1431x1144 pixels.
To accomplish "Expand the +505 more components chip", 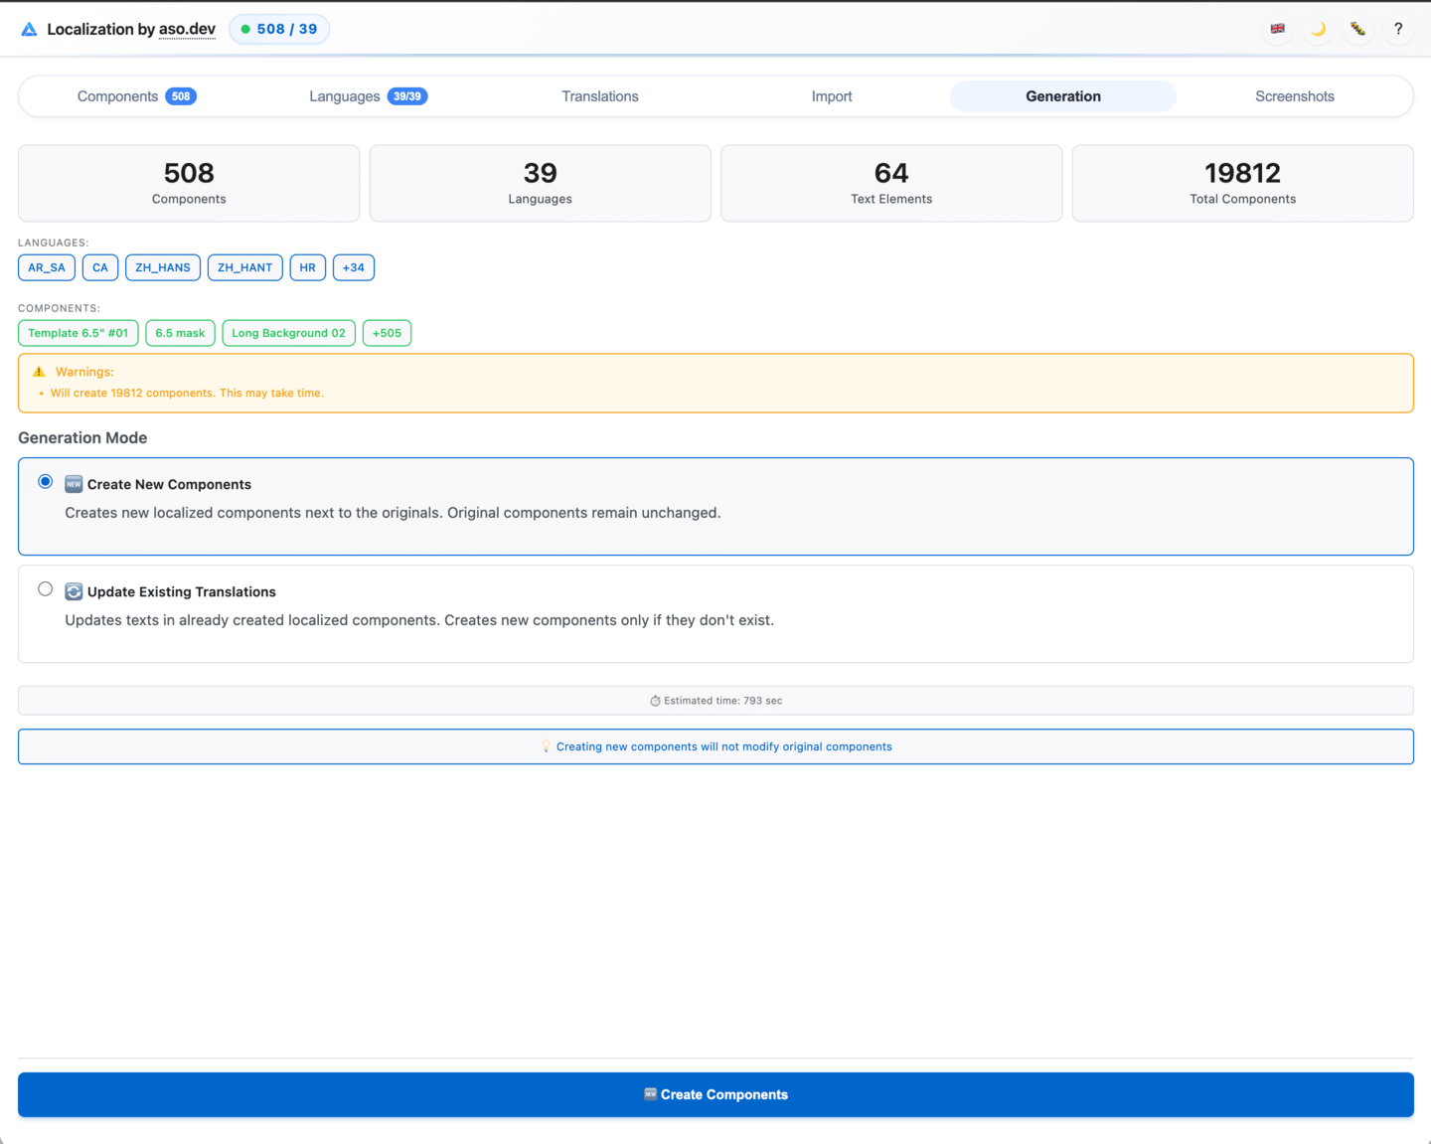I will pos(387,333).
